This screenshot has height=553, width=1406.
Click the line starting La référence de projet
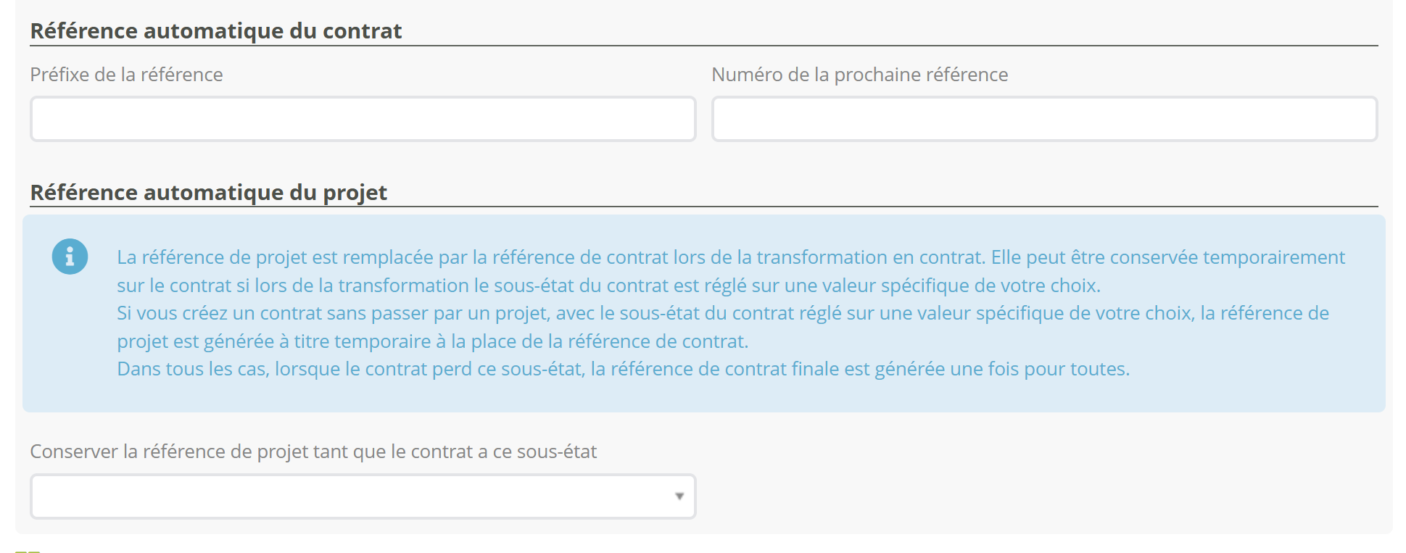(731, 257)
